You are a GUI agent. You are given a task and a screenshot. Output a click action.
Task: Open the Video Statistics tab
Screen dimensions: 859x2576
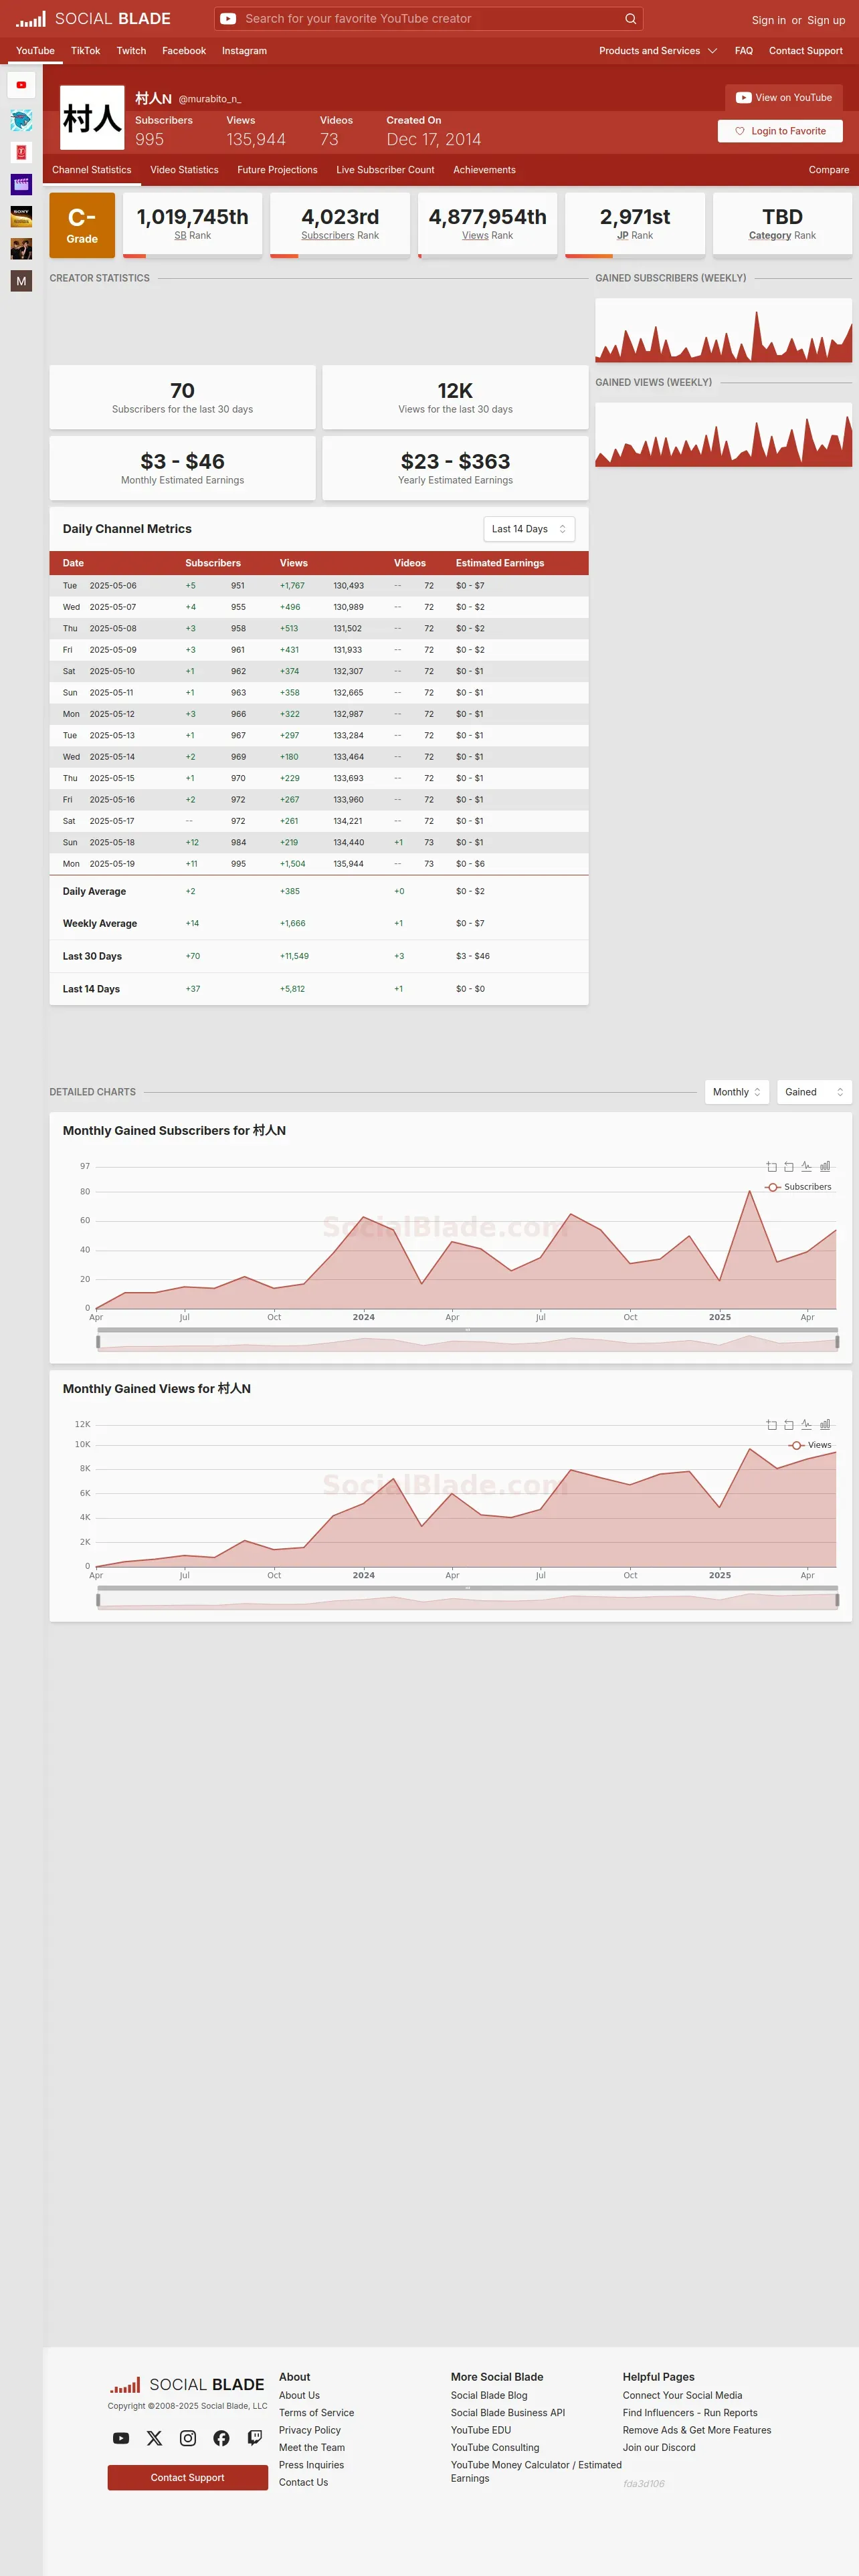(184, 170)
